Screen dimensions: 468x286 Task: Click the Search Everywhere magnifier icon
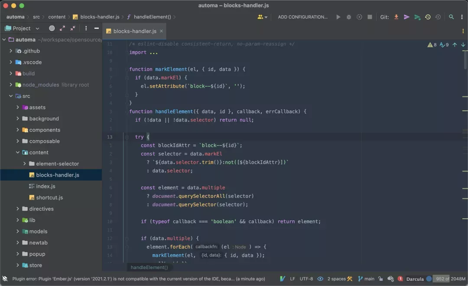[452, 17]
